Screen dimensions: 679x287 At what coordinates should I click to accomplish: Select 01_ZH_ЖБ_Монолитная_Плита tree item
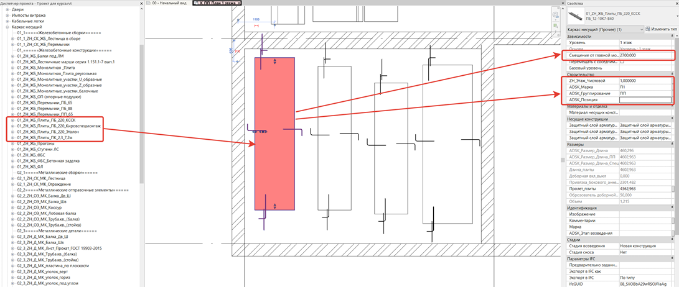(x=46, y=68)
